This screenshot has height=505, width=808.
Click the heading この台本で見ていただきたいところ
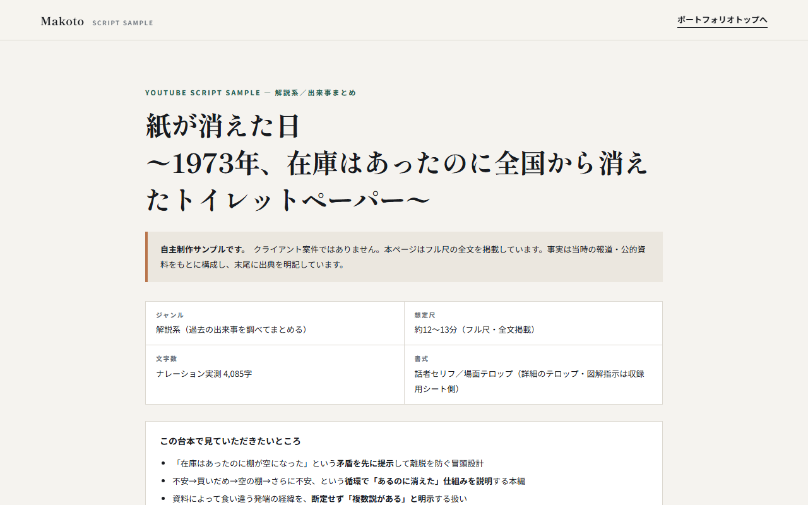[x=230, y=441]
